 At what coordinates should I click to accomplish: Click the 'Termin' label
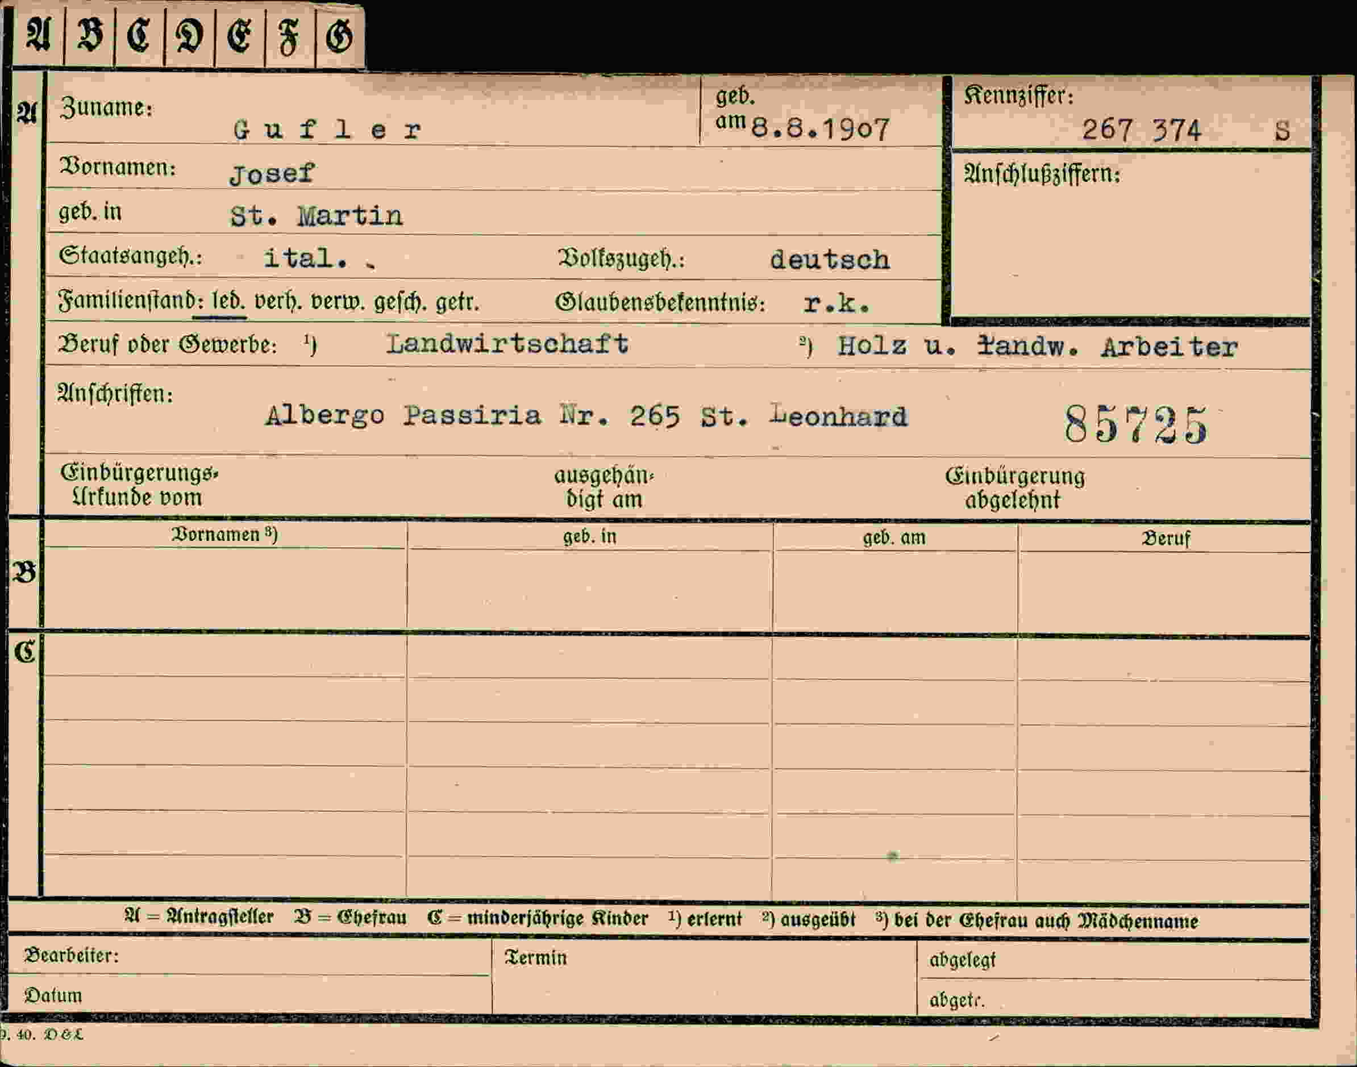click(535, 958)
